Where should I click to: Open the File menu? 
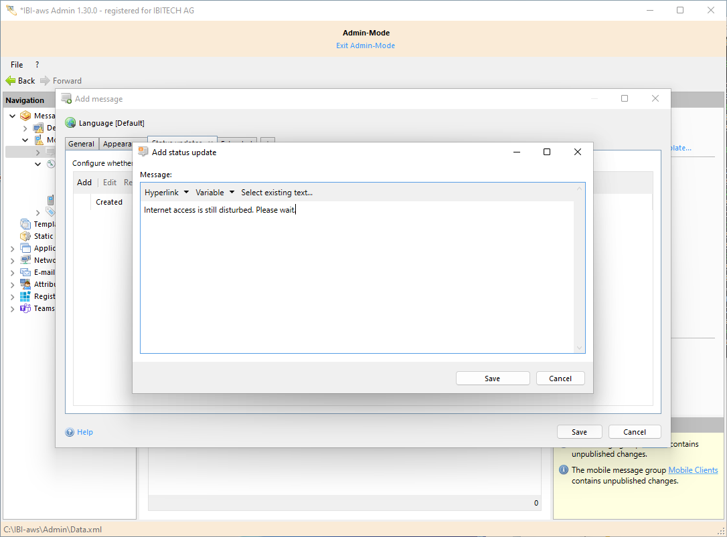(x=17, y=65)
